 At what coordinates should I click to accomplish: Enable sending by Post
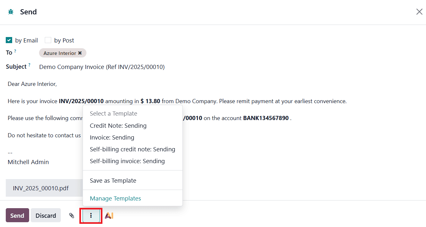pos(48,40)
